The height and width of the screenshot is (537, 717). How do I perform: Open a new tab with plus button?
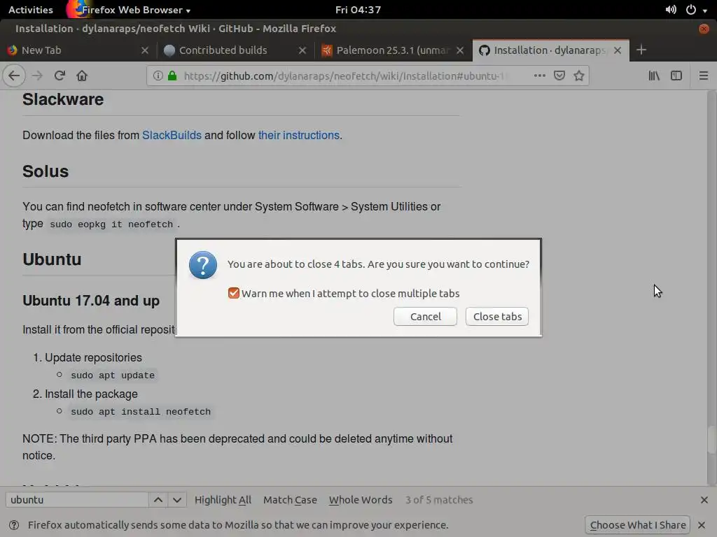(641, 50)
